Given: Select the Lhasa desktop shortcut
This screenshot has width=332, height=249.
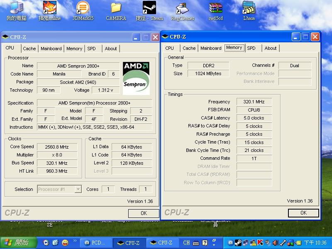Looking at the screenshot, I should point(249,11).
